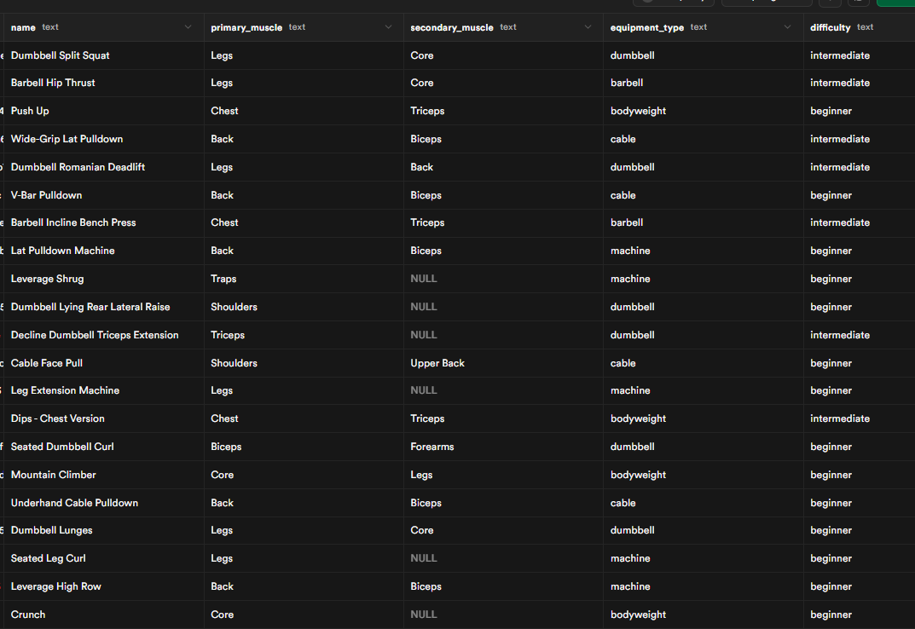Click the 'Seated Leg Curl' cell

tap(104, 557)
